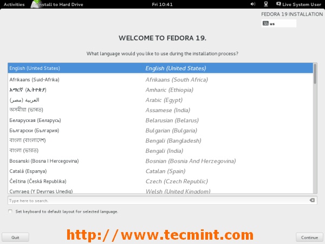
Task: Clear the search field with the clear icon
Action: coord(312,200)
